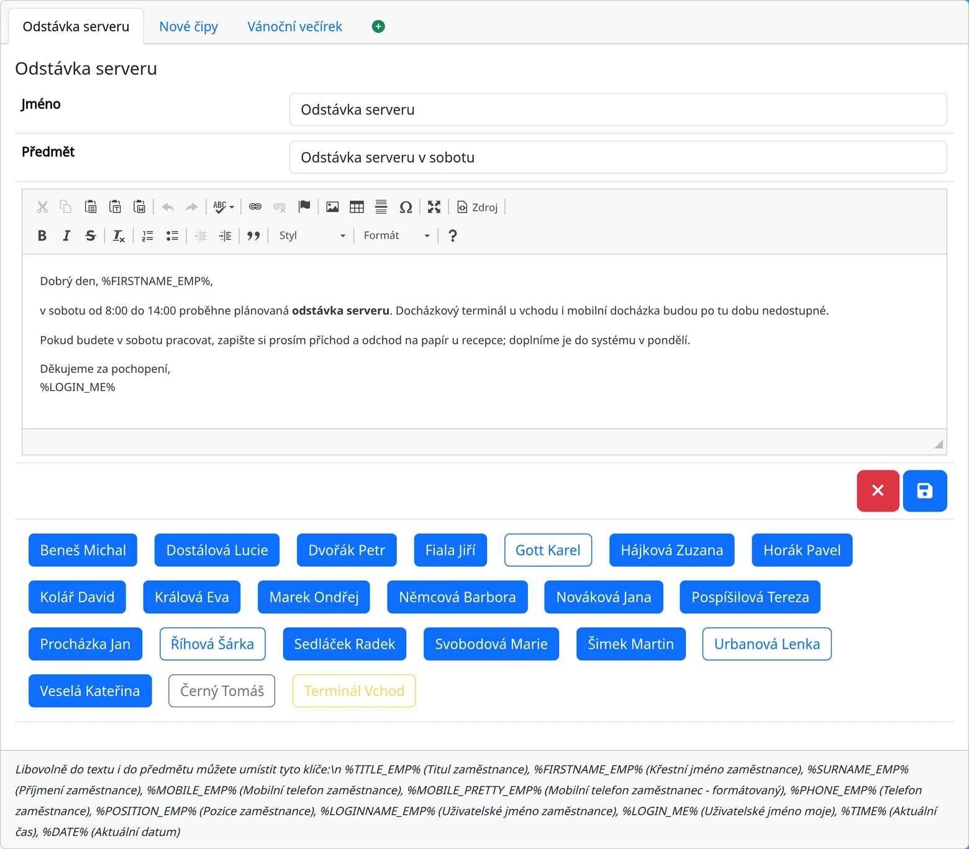Image resolution: width=969 pixels, height=849 pixels.
Task: Maximize the editor with the fullscreen icon
Action: [434, 207]
